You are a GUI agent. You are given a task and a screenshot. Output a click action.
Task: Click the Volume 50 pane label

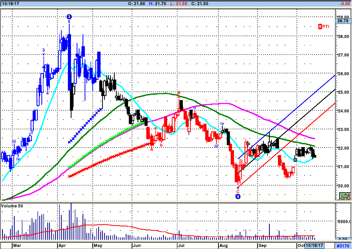click(x=12, y=206)
